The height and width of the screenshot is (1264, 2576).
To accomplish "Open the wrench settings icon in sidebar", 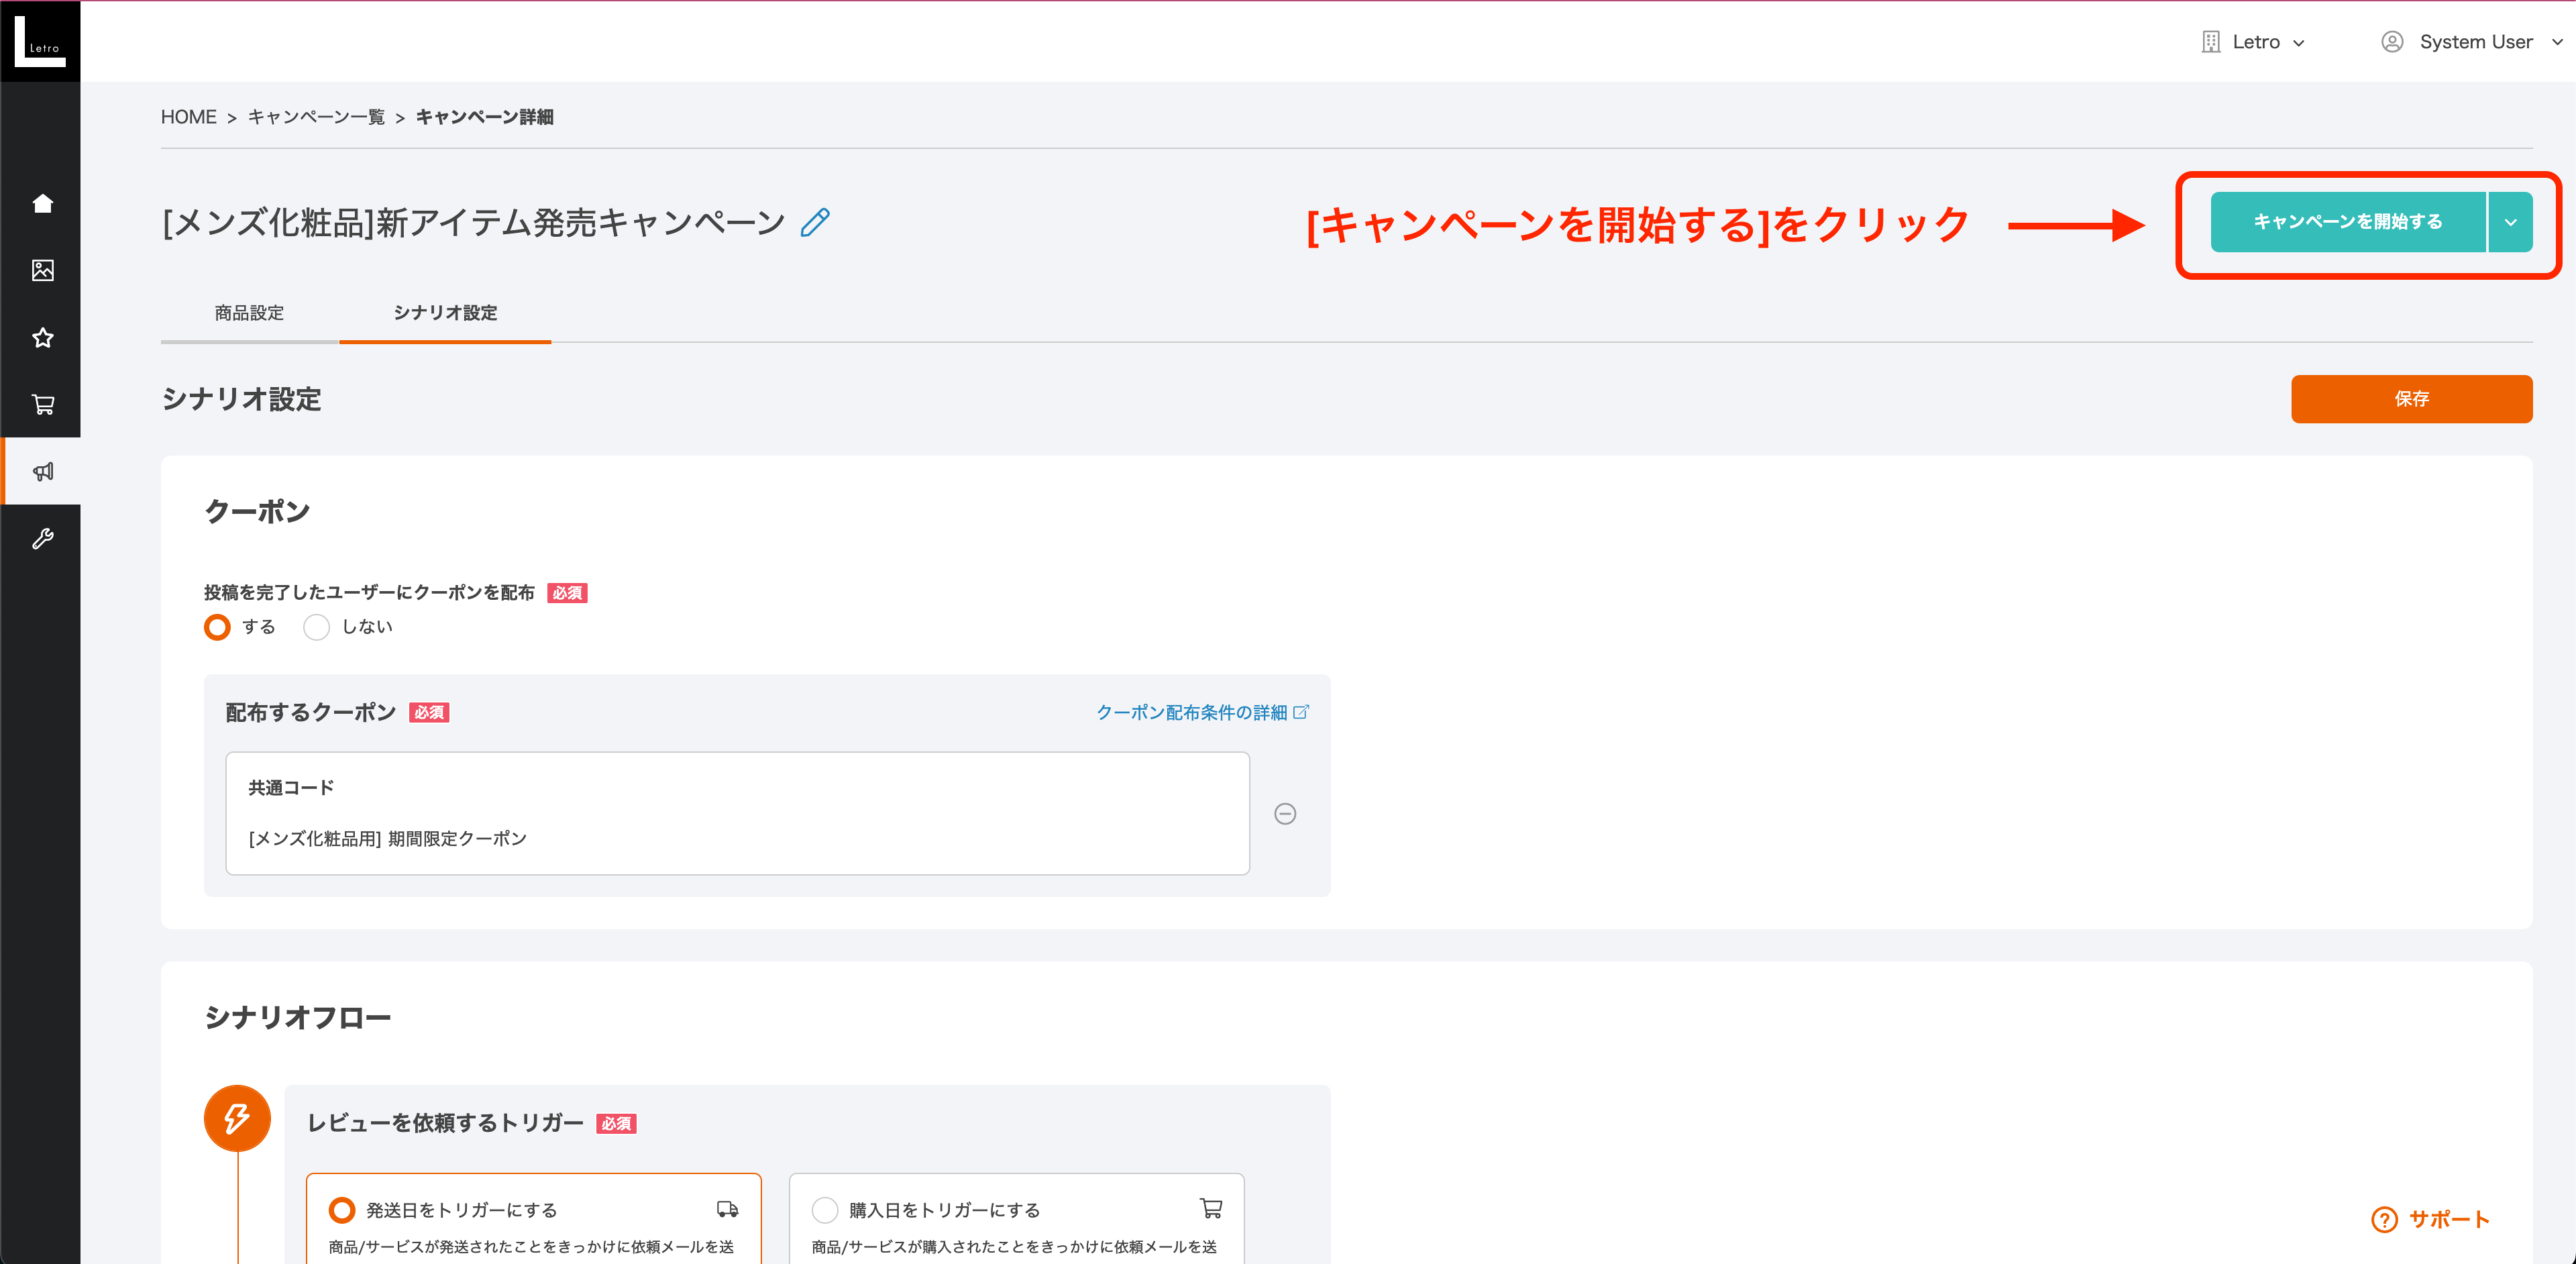I will click(x=42, y=539).
